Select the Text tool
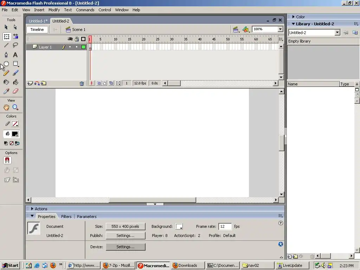This screenshot has width=360, height=270. point(15,54)
